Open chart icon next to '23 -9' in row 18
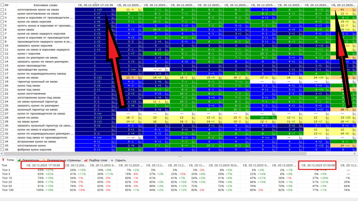Viewport: 358px width, 201px height. [140, 77]
